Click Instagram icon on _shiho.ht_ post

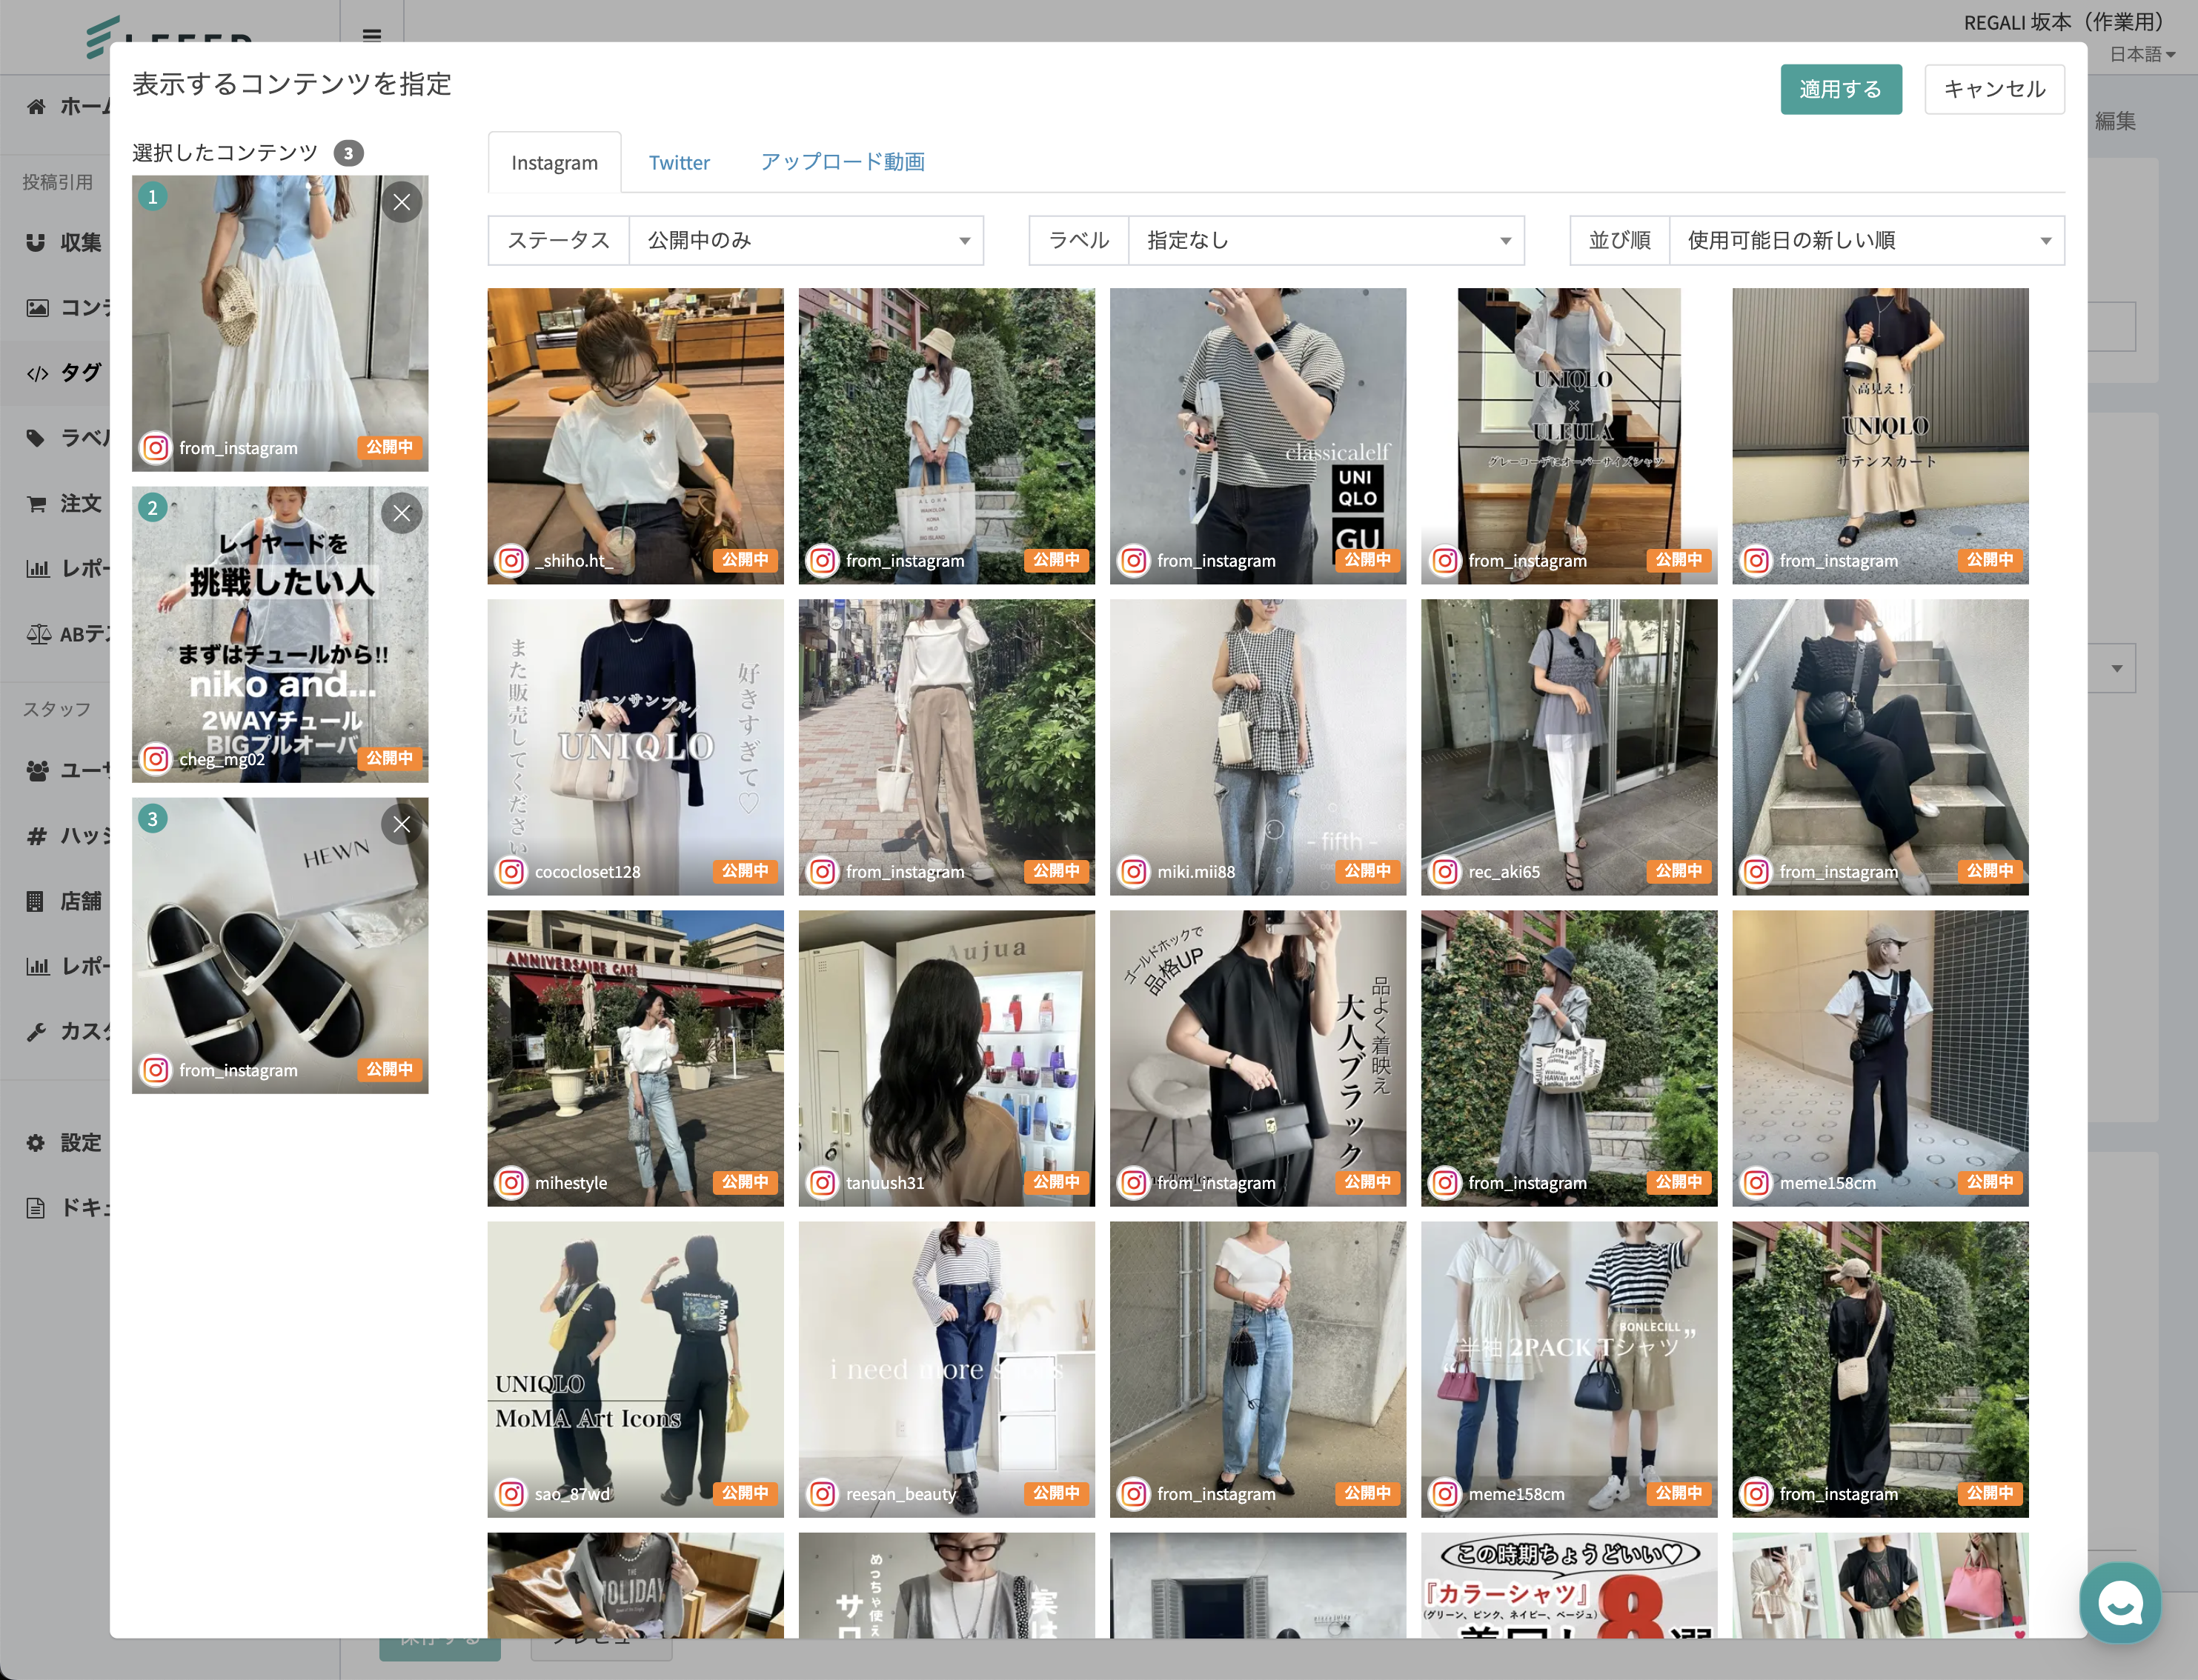point(511,560)
